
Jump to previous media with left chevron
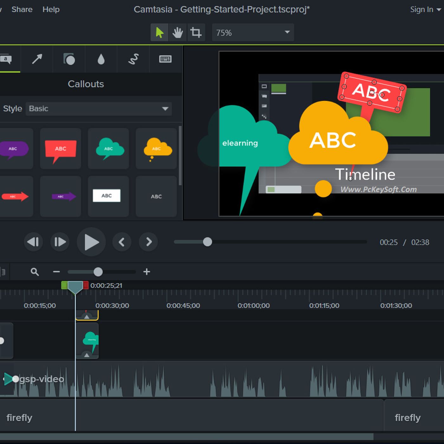[122, 242]
